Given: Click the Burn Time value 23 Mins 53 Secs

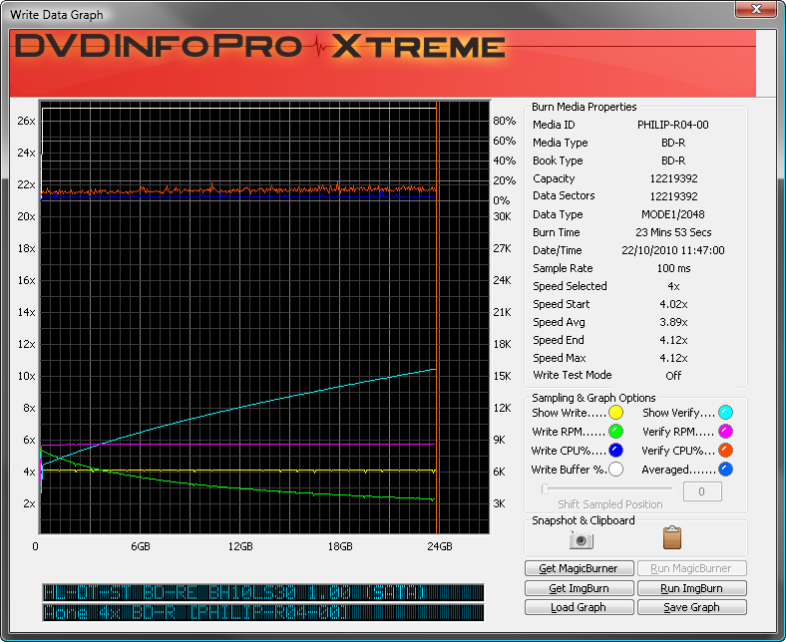Looking at the screenshot, I should pos(673,232).
